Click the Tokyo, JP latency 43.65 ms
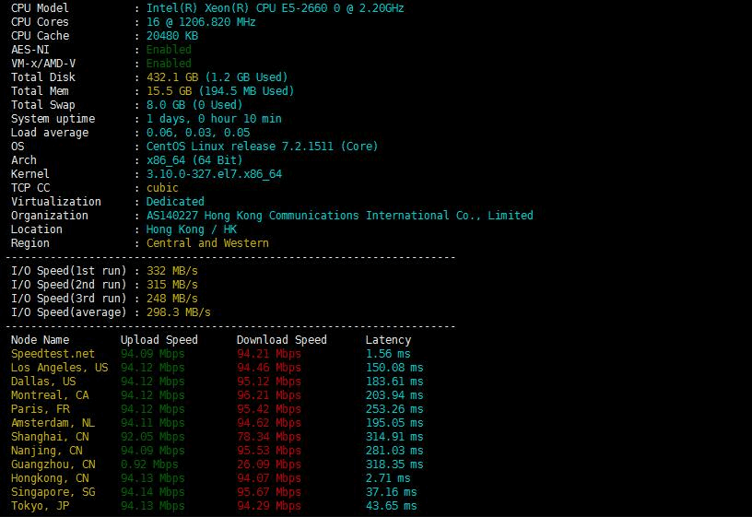752x517 pixels. point(391,506)
